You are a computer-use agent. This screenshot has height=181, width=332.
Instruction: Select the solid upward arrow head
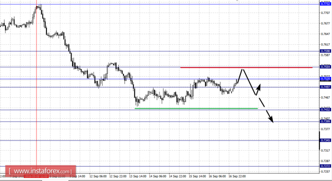(258, 87)
